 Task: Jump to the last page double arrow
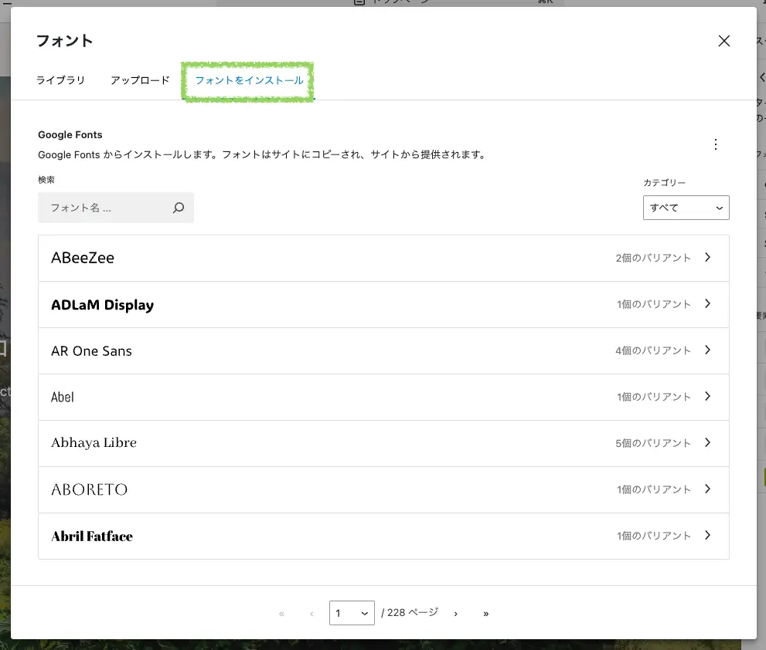[x=485, y=613]
